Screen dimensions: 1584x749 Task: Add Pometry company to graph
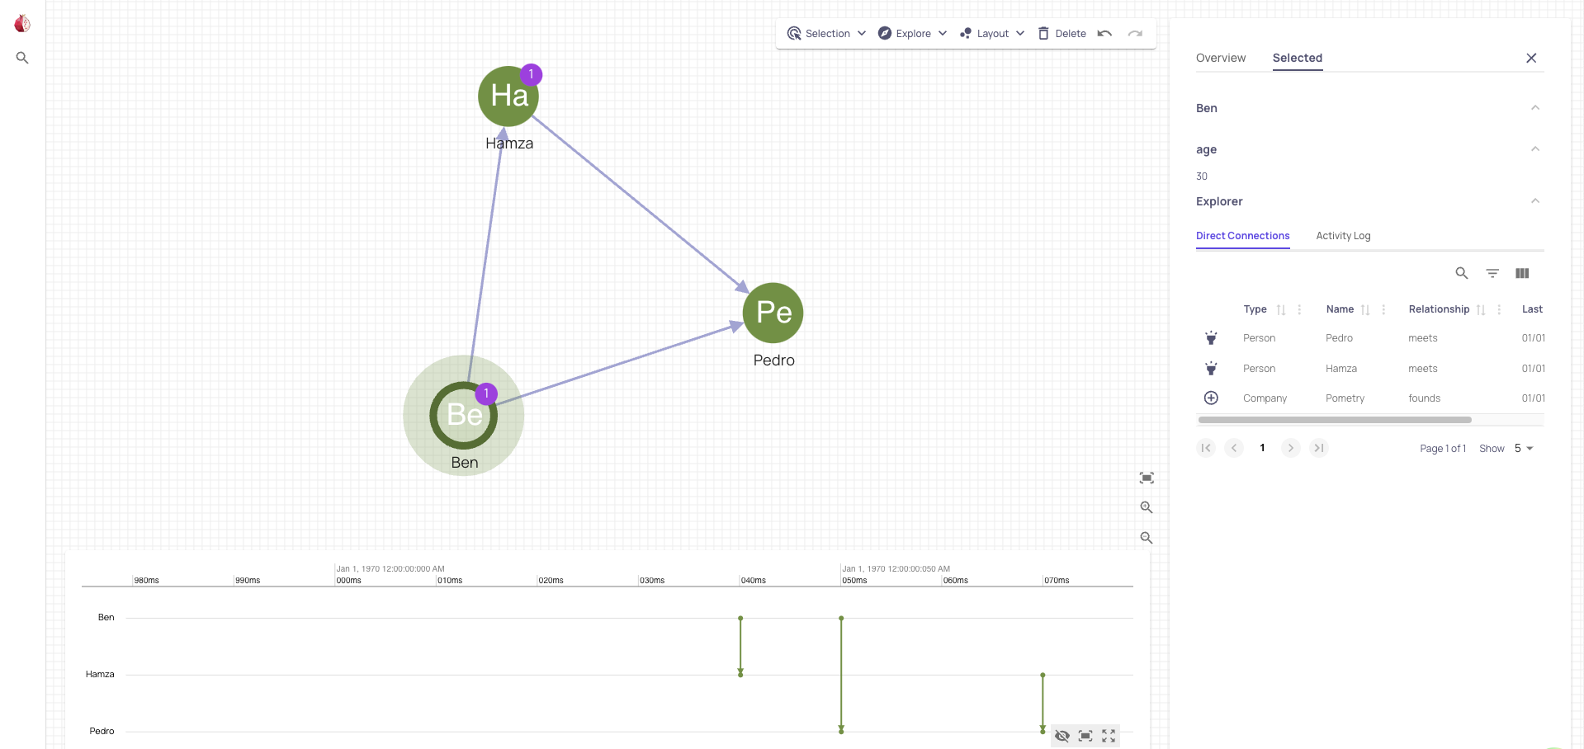coord(1211,398)
